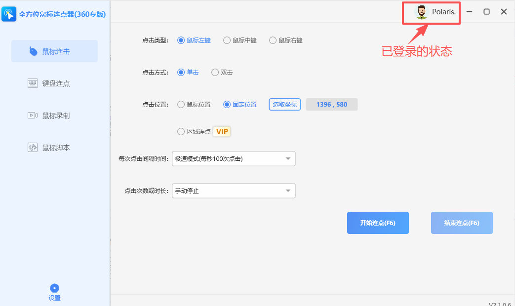Open the 鼠标录制 mouse recording feature
This screenshot has height=306, width=515.
[x=54, y=115]
